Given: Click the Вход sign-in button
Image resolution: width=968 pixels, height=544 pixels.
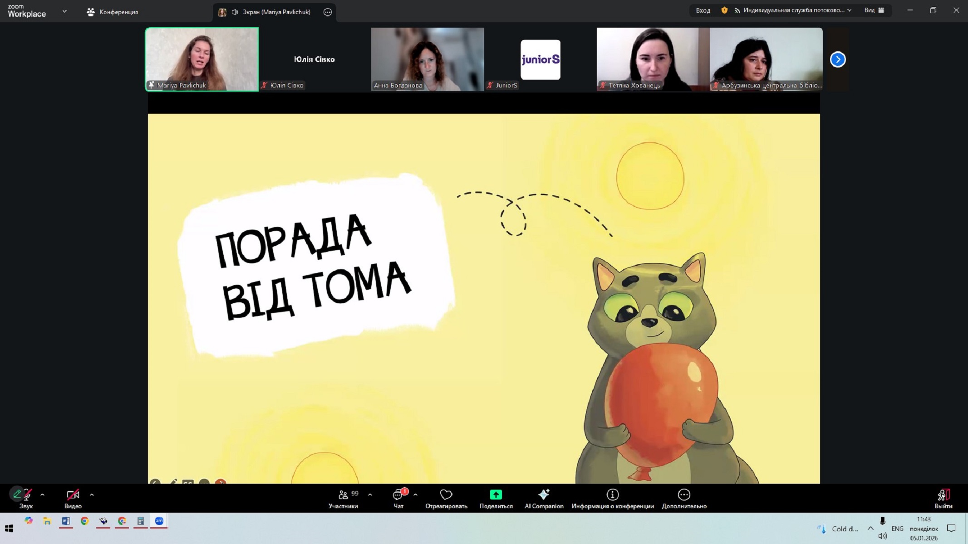Looking at the screenshot, I should tap(703, 10).
